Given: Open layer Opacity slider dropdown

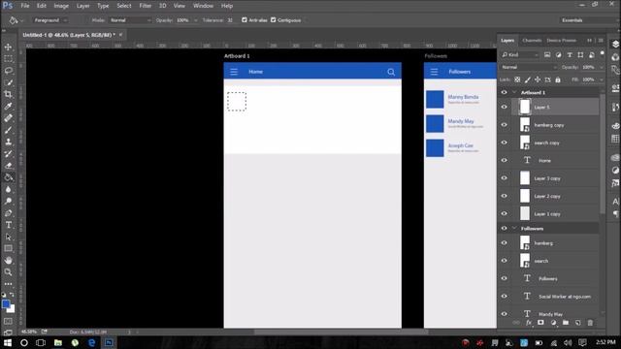Looking at the screenshot, I should click(602, 67).
